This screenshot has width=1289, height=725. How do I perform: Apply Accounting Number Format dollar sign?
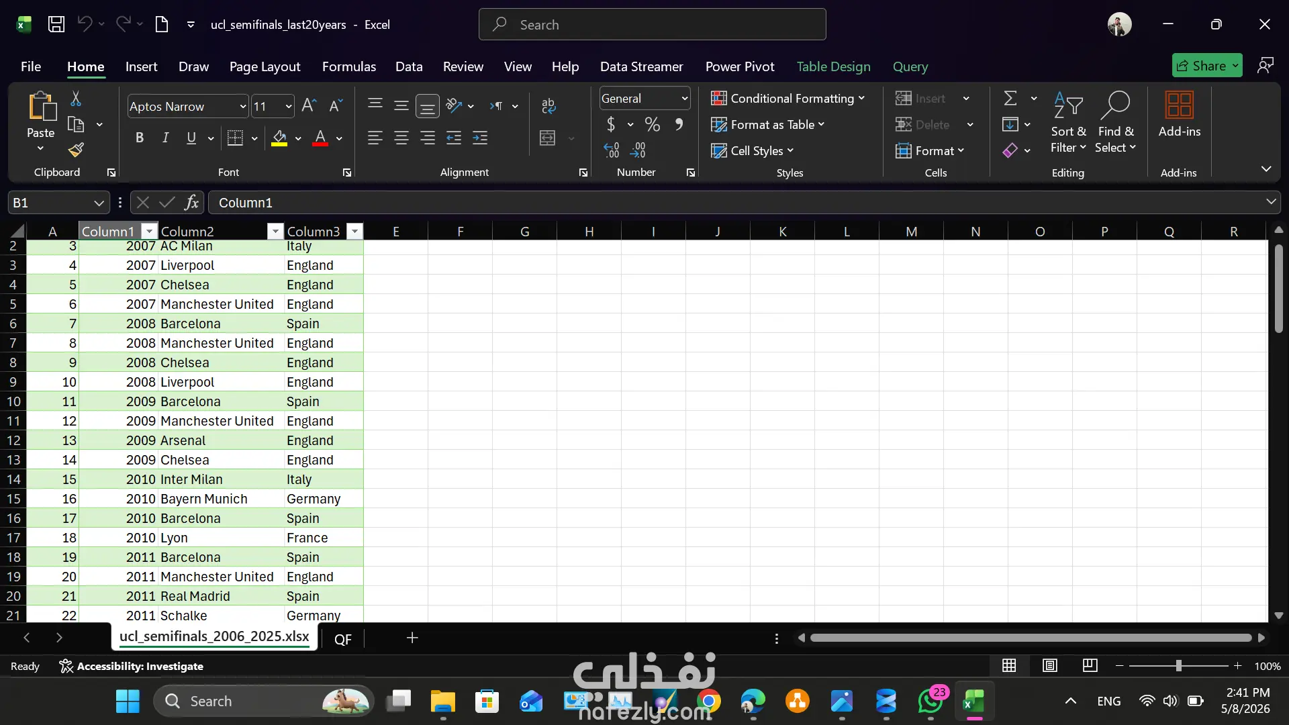coord(611,124)
